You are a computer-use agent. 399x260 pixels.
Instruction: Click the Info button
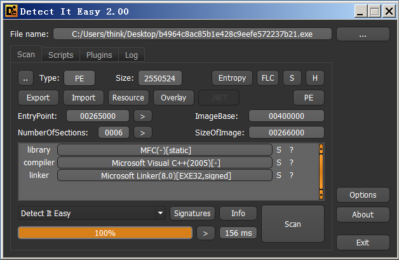pos(238,213)
